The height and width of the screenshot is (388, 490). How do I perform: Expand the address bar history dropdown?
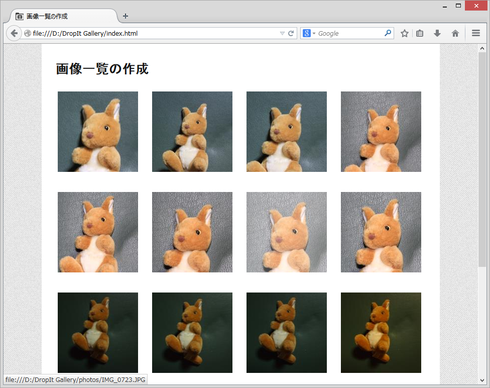coord(282,33)
